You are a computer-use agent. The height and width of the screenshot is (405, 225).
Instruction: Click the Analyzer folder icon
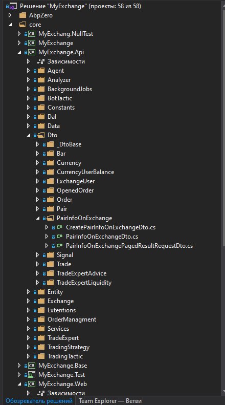point(41,80)
